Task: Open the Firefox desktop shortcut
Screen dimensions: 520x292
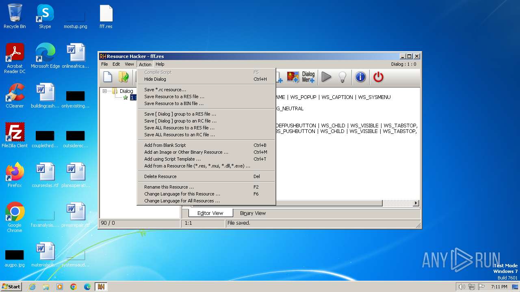Action: click(x=15, y=175)
